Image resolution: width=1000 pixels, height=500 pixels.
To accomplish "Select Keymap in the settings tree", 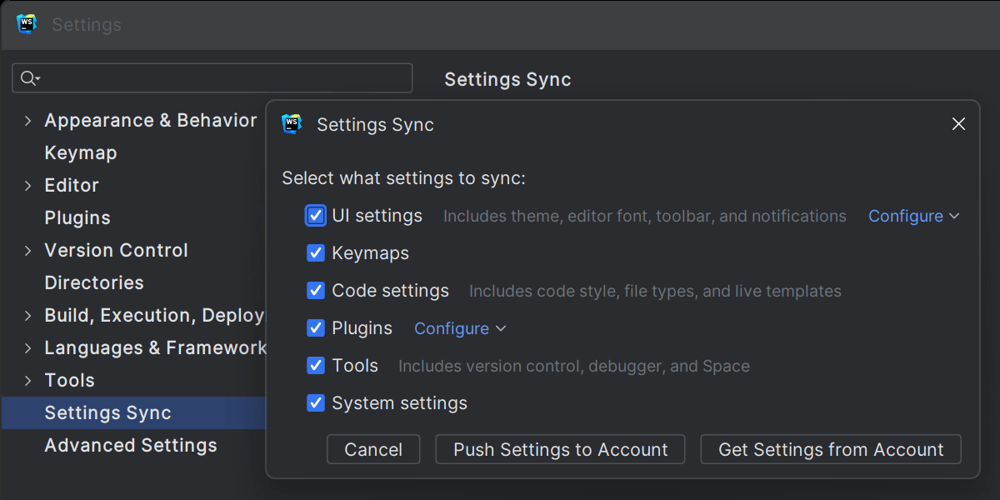I will tap(81, 153).
